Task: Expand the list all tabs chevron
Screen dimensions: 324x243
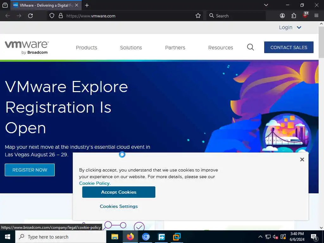Action: coord(266,5)
